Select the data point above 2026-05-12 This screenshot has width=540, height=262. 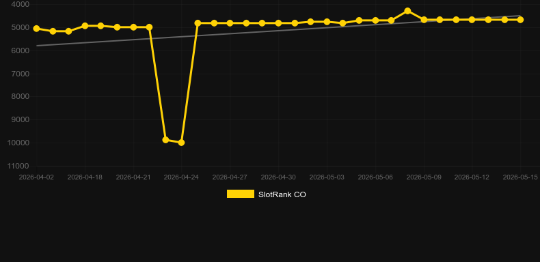(472, 20)
